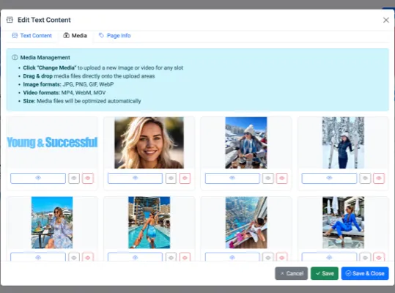Click wide blue button under city balcony photo

tap(232, 257)
